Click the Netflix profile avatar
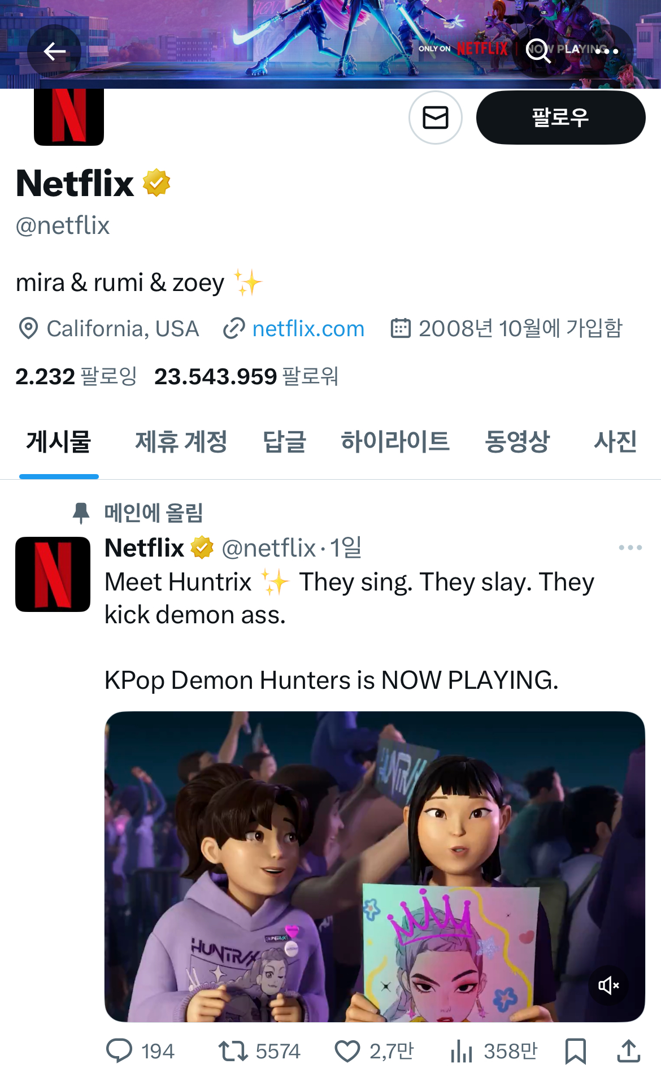661x1090 pixels. [68, 117]
